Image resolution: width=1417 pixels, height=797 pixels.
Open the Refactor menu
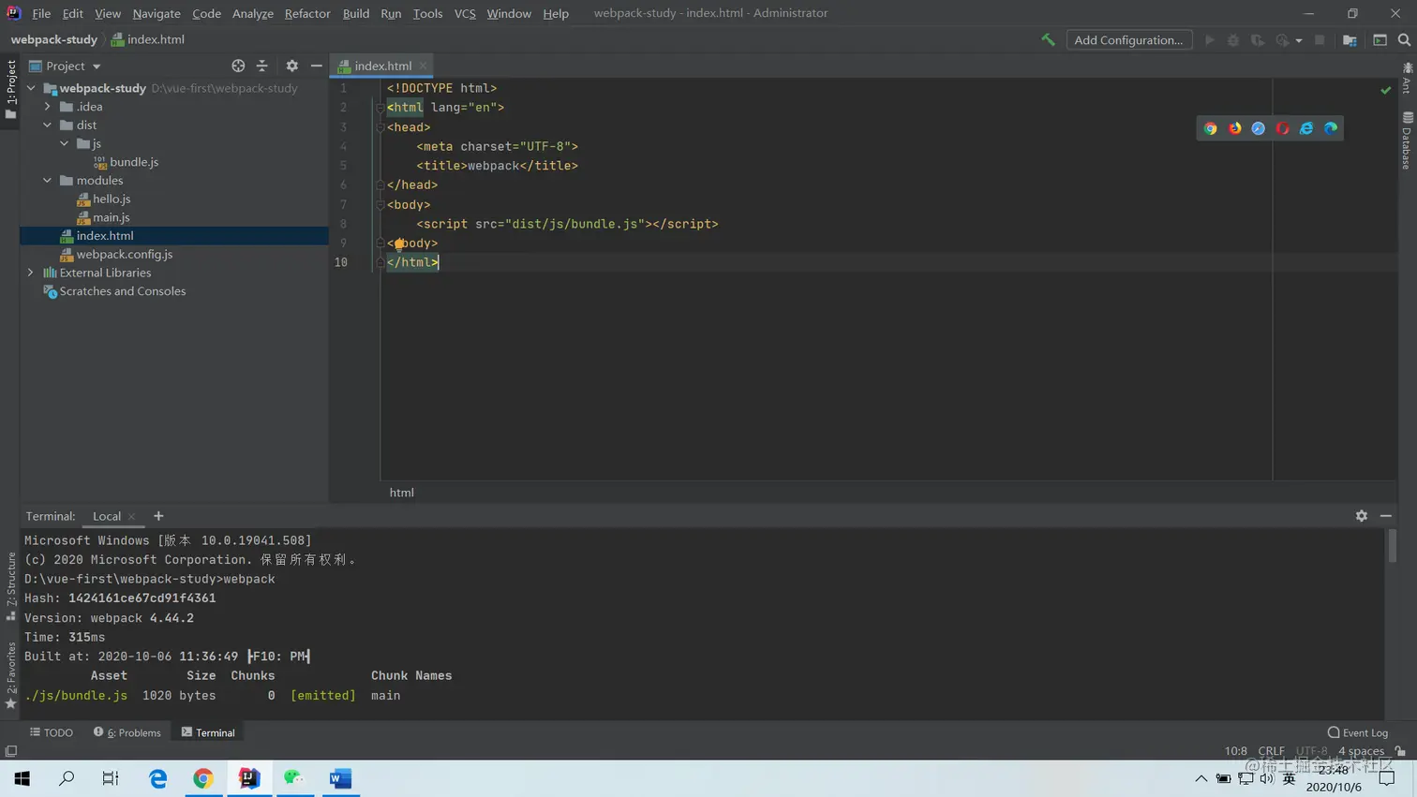pyautogui.click(x=307, y=13)
